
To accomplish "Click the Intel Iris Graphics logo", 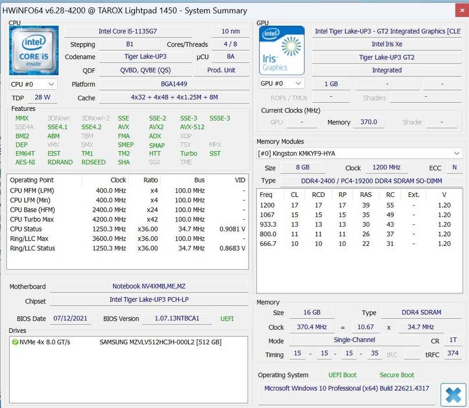I will [281, 50].
